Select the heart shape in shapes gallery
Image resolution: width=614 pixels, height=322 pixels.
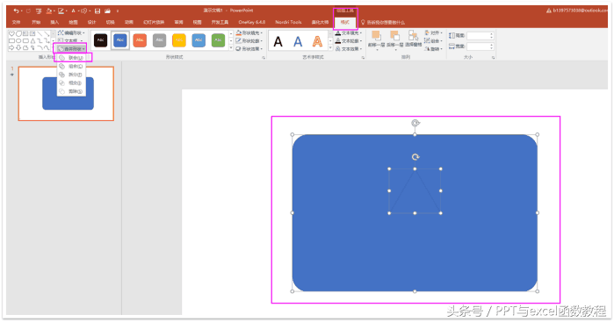pyautogui.click(x=11, y=34)
